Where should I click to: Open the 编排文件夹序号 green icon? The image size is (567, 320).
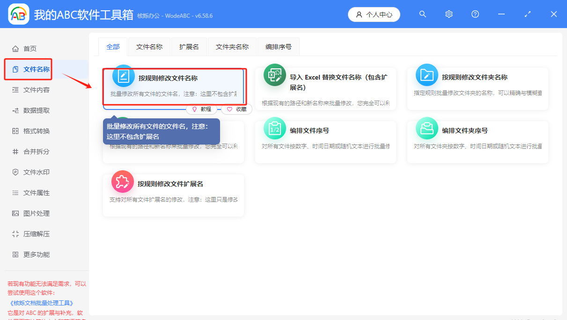[427, 129]
